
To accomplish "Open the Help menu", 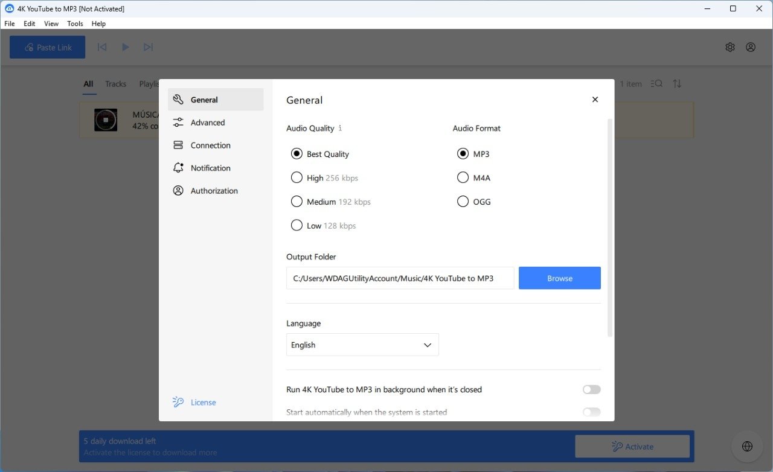I will pos(98,24).
